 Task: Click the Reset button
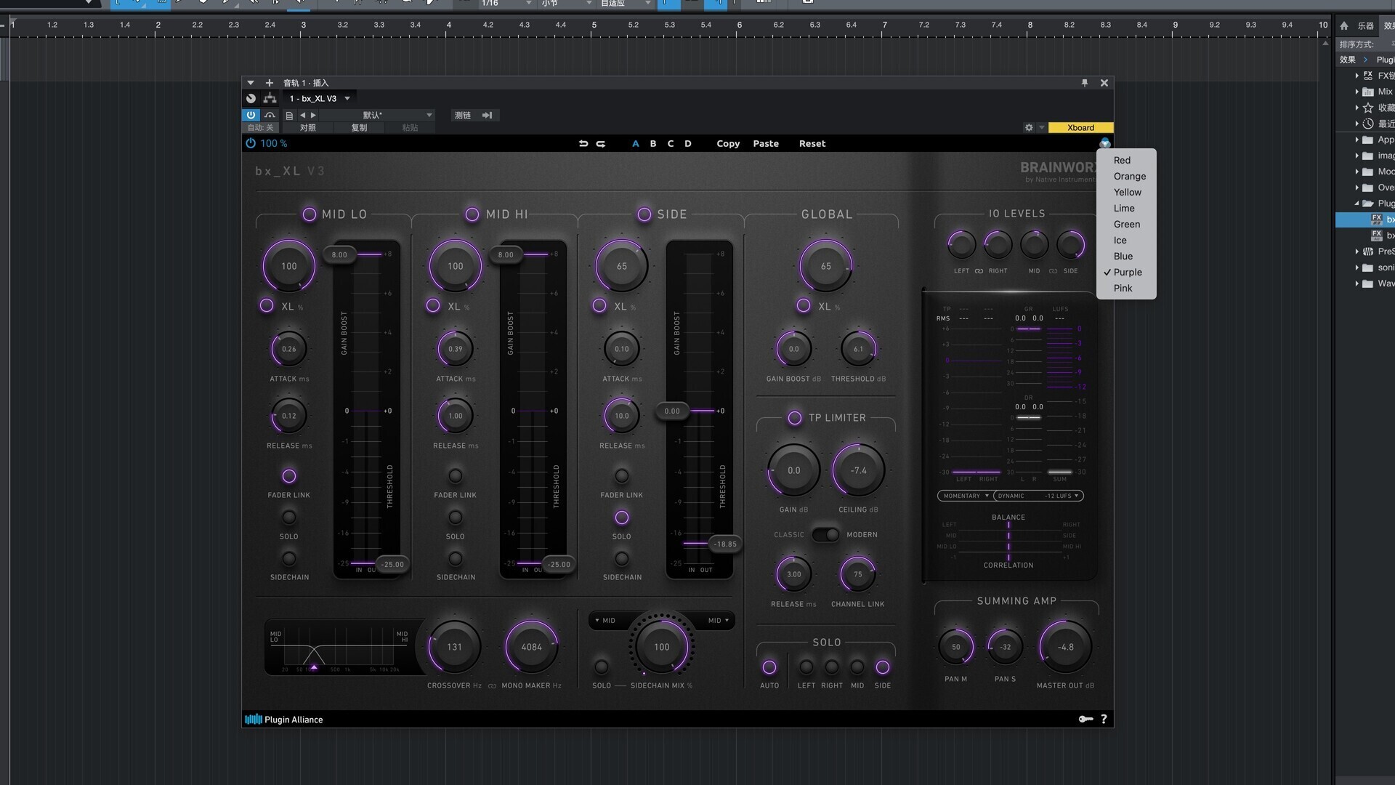point(812,144)
